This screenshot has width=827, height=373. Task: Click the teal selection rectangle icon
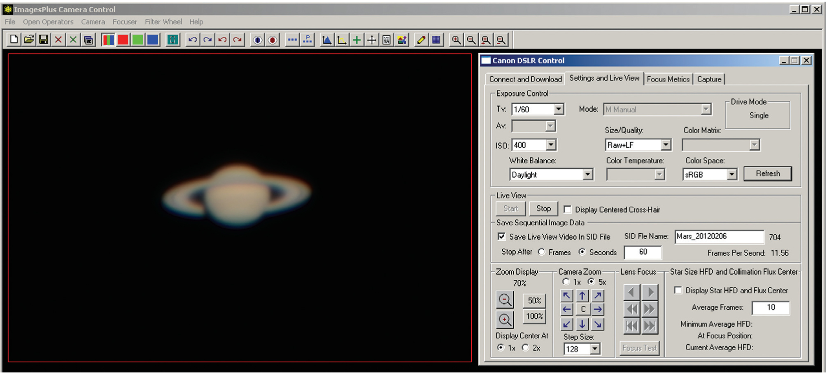(x=172, y=40)
